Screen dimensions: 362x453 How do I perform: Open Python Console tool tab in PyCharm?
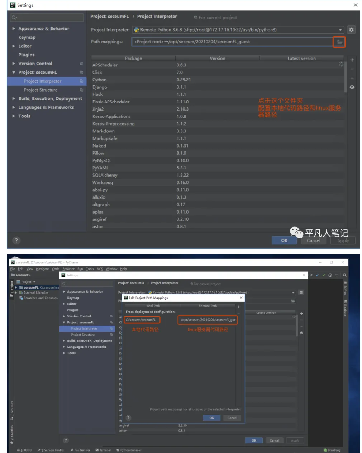(x=129, y=450)
